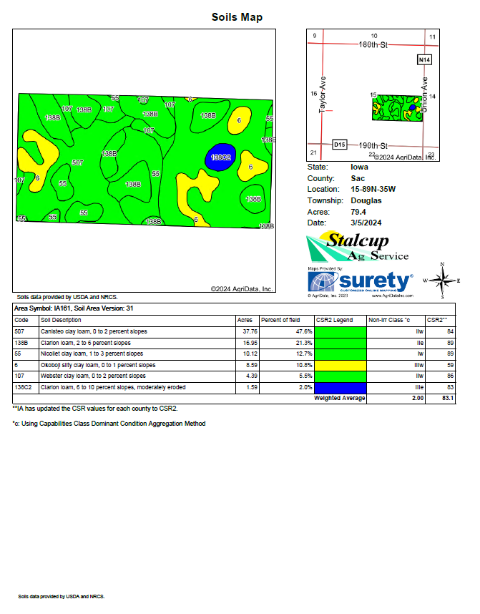Click the Union Ave road label
Screen dimensions: 480x614
coord(424,94)
